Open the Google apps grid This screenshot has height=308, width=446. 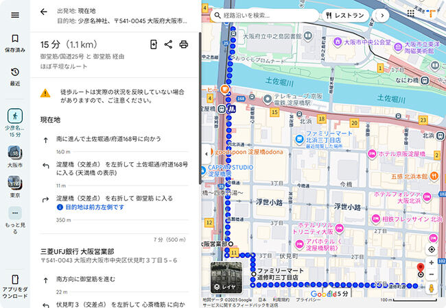point(410,13)
